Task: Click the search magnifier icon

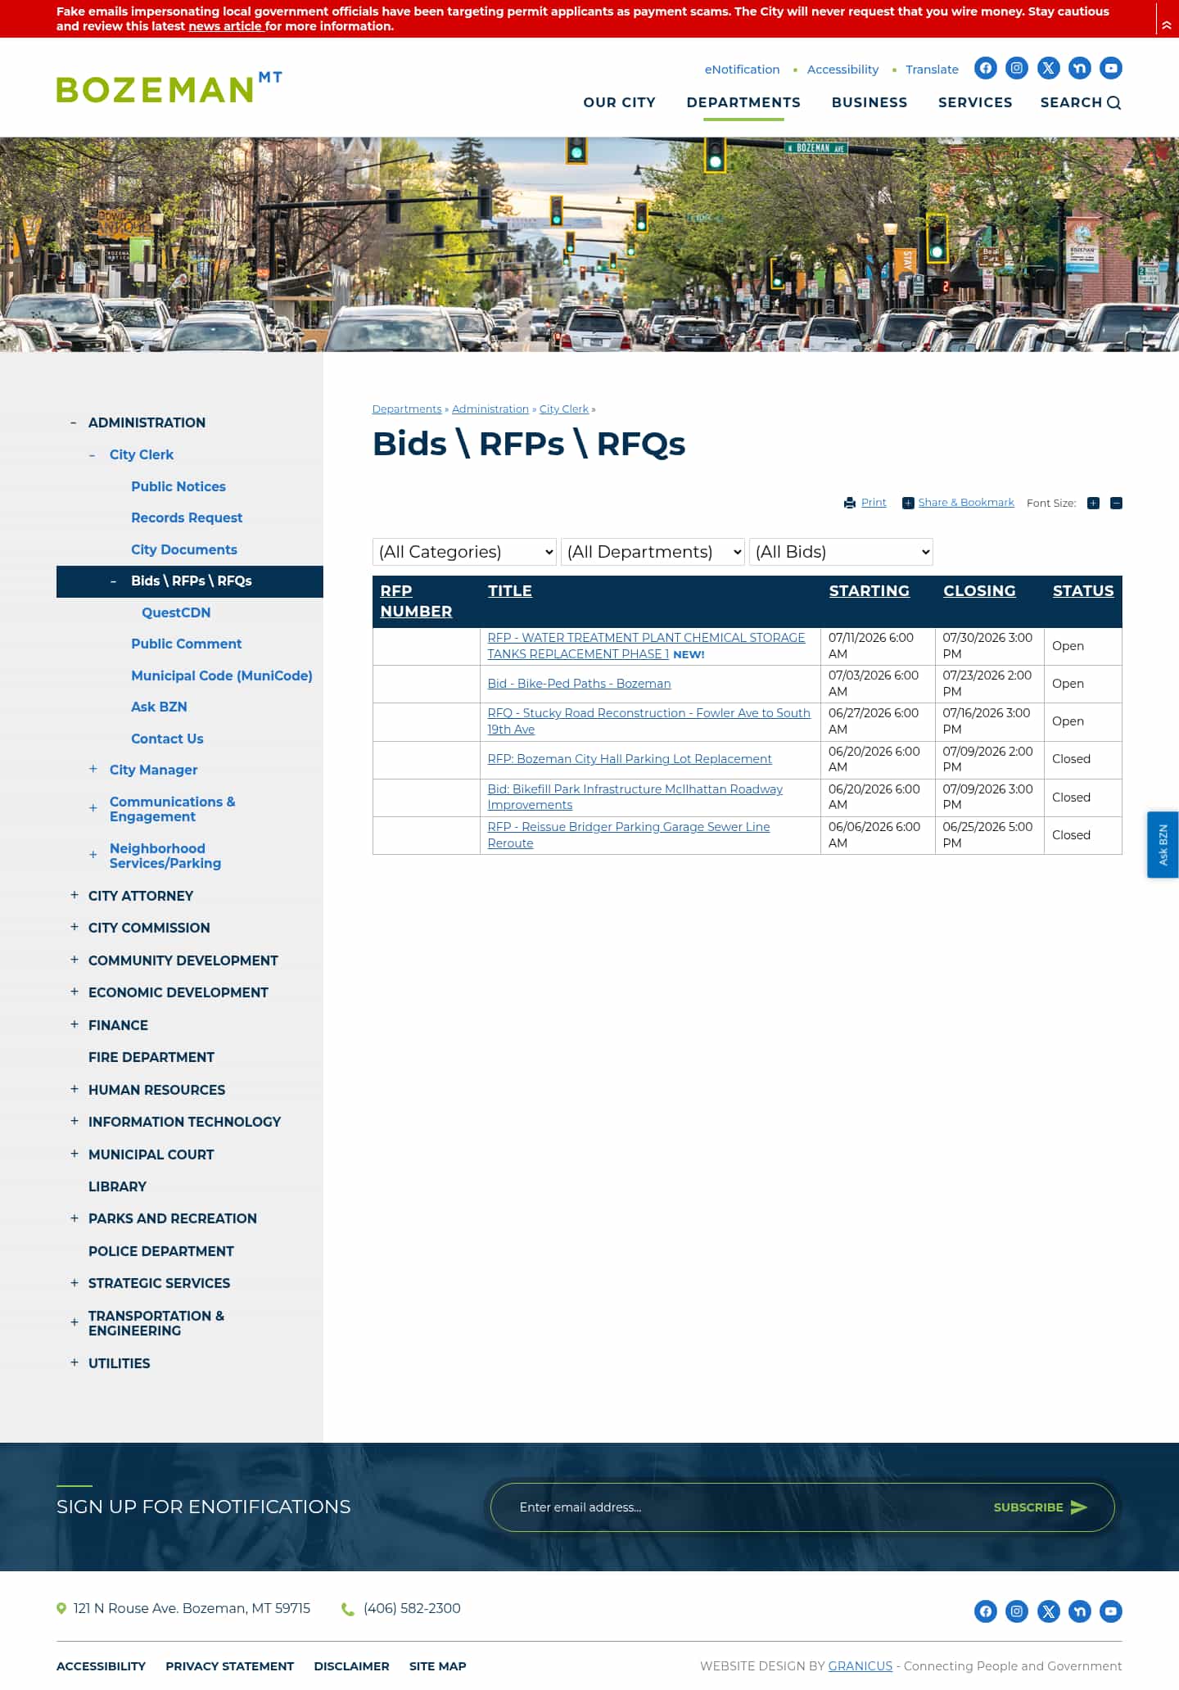Action: [1114, 102]
